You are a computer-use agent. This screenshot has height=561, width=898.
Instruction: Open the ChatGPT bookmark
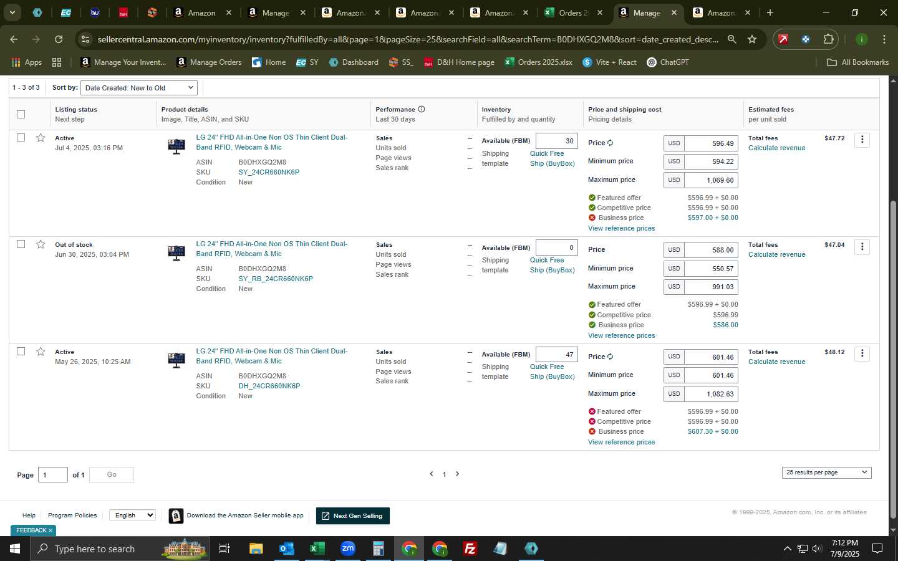(668, 62)
